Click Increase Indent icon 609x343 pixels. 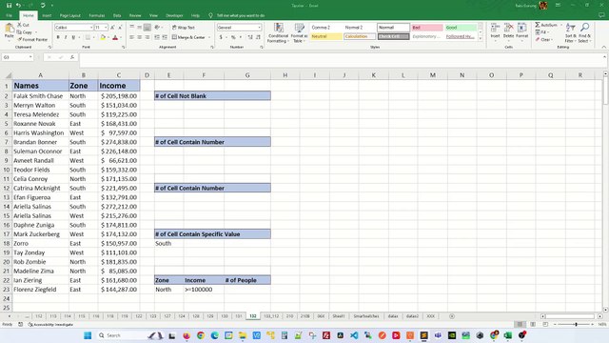pyautogui.click(x=165, y=37)
